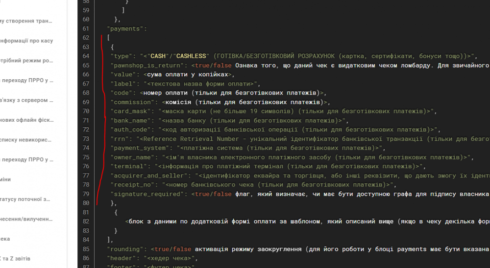Click line number 77 in the gutter
The width and height of the screenshot is (490, 268).
tap(86, 176)
